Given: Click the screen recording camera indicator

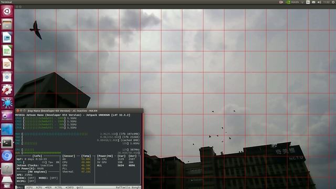Looking at the screenshot, I should pos(281,2).
